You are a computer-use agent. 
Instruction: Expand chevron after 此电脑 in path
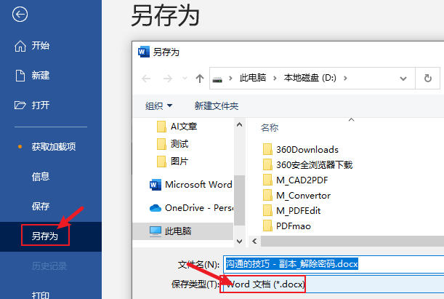(275, 79)
